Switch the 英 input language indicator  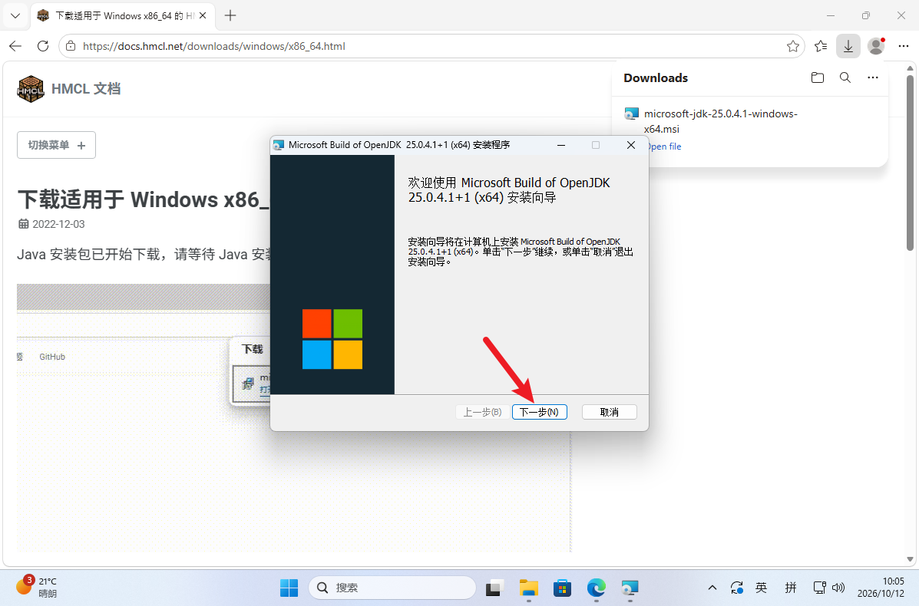click(762, 588)
